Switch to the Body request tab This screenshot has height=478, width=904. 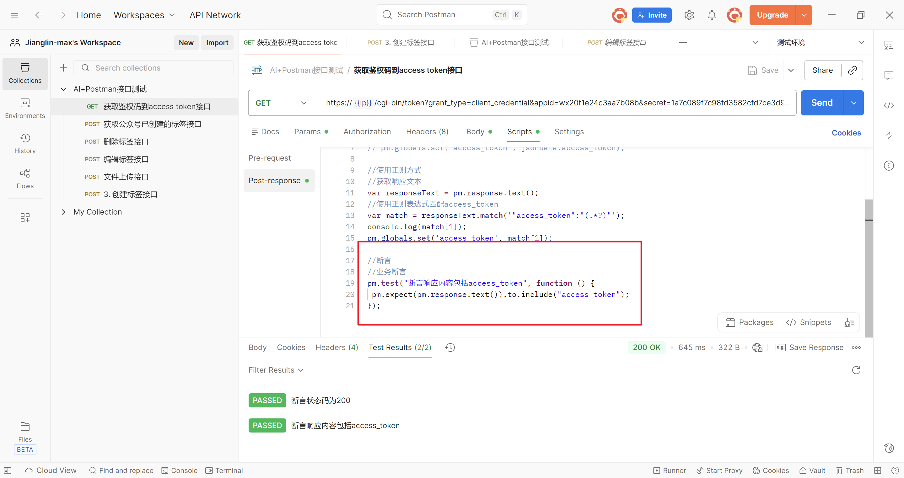(x=479, y=131)
